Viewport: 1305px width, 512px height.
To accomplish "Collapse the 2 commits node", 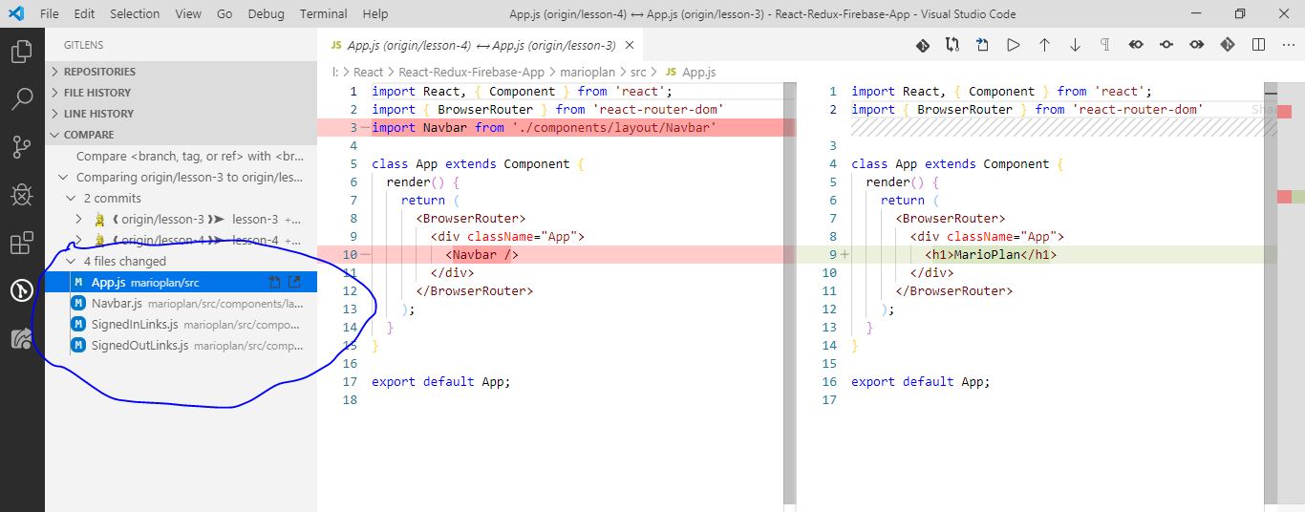I will point(72,198).
